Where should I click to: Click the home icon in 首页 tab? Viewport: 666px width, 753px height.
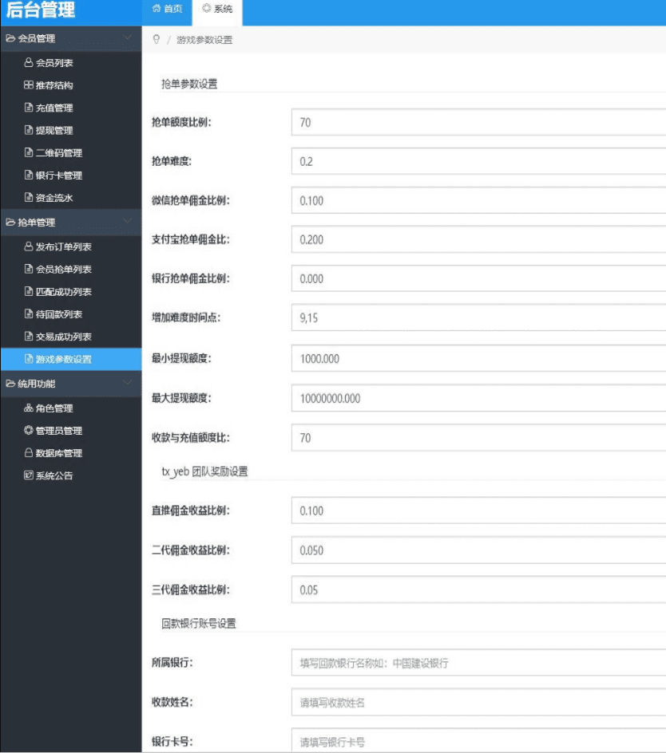tap(157, 8)
